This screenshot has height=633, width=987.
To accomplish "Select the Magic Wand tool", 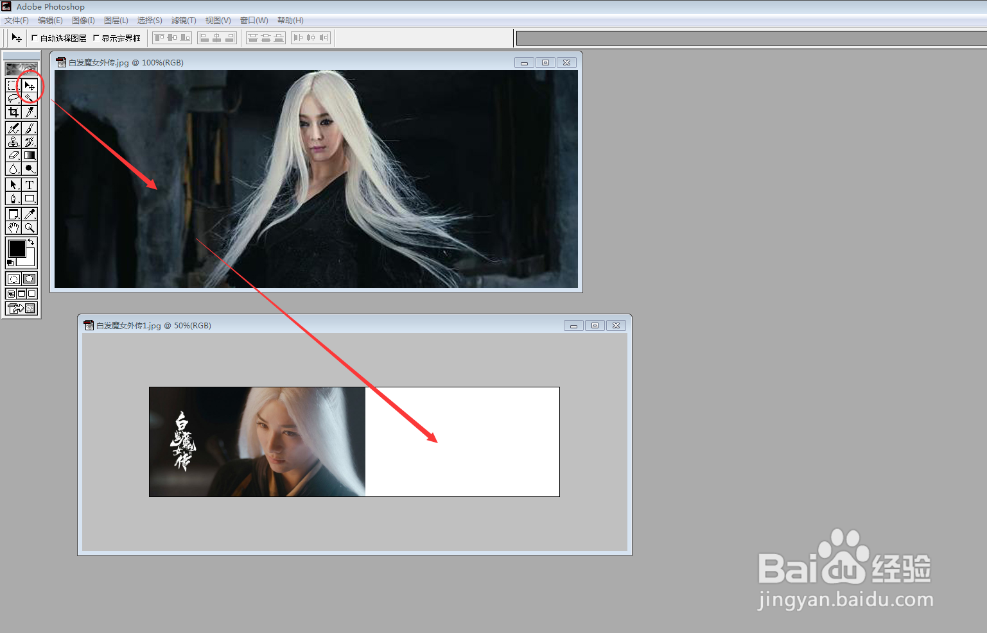I will (x=29, y=99).
